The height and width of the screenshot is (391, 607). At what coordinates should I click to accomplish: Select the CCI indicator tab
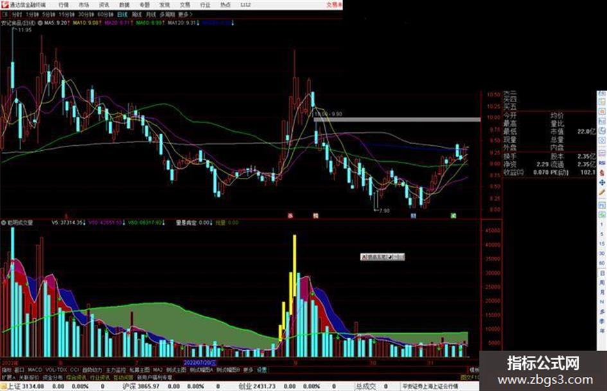tap(75, 370)
